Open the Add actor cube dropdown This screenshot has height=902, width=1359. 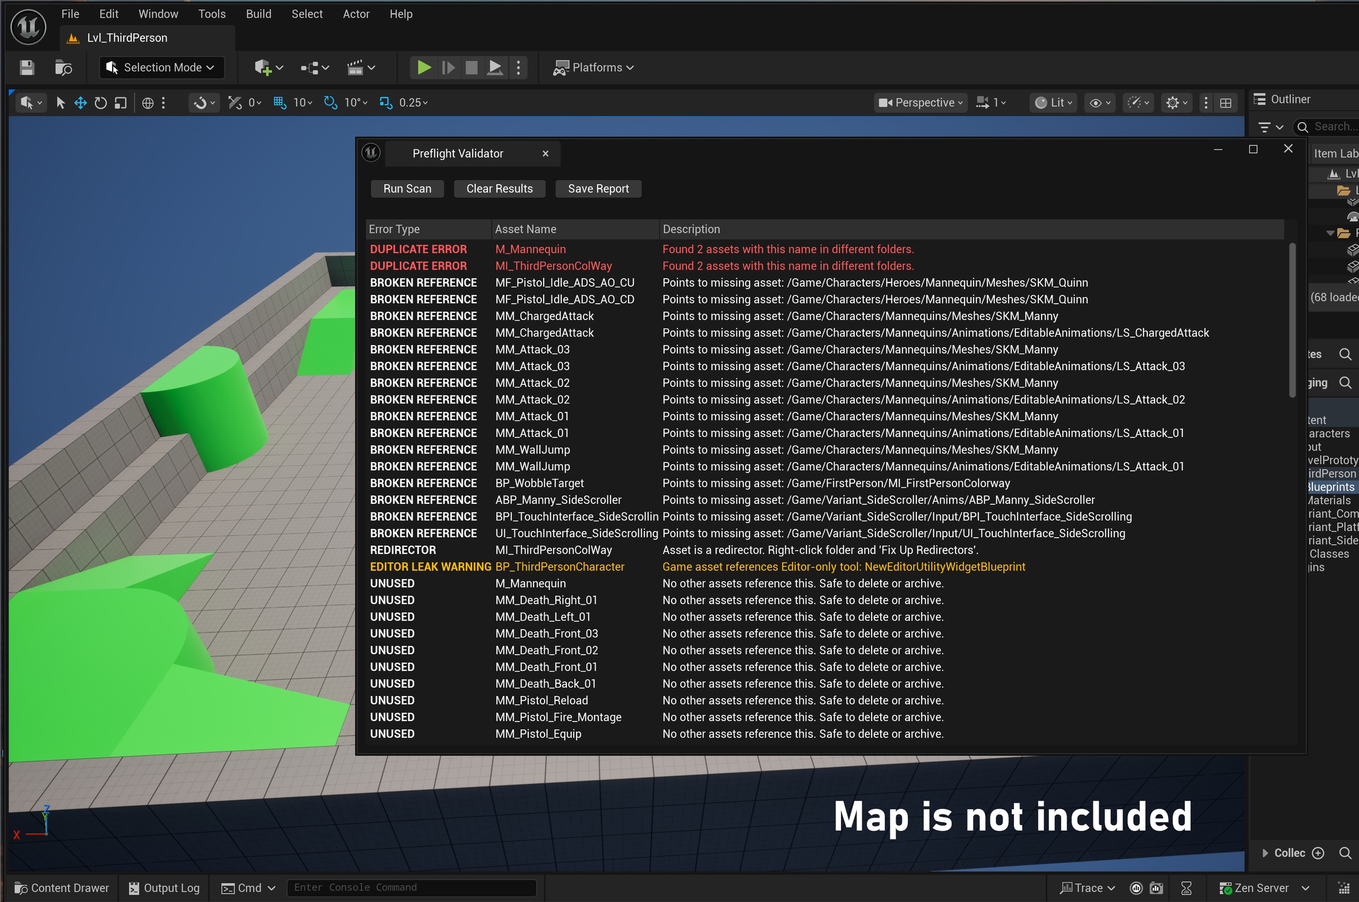point(269,68)
